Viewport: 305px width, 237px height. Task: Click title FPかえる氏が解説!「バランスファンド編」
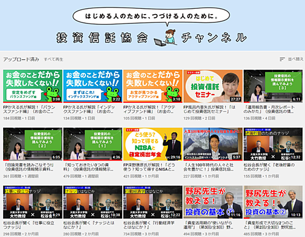point(29,109)
